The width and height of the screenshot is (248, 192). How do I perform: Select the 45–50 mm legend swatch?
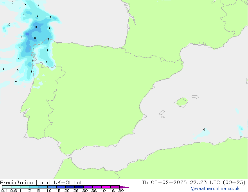tap(115, 187)
